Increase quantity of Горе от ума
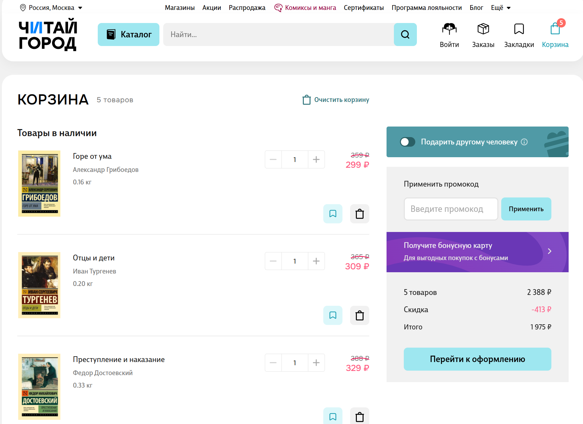This screenshot has width=583, height=424. pyautogui.click(x=316, y=159)
